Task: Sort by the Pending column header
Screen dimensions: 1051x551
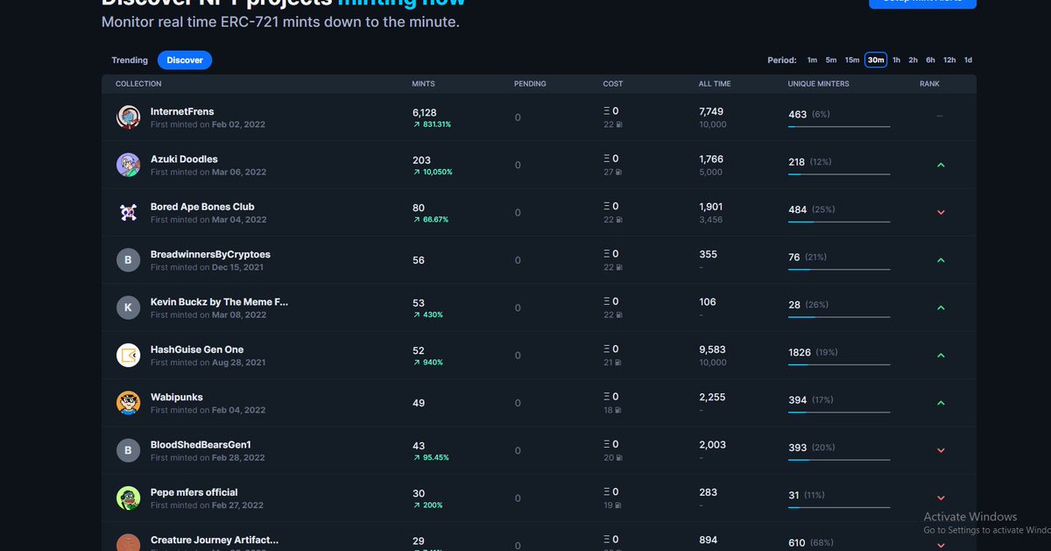Action: (x=530, y=84)
